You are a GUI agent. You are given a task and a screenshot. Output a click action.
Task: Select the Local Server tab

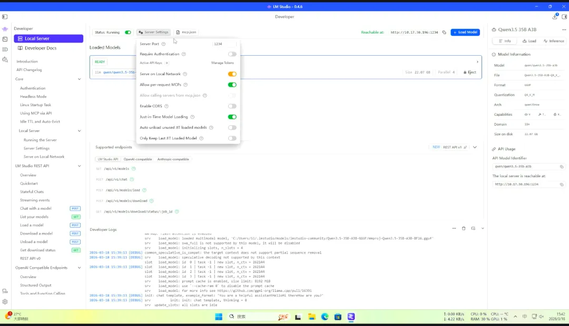48,38
